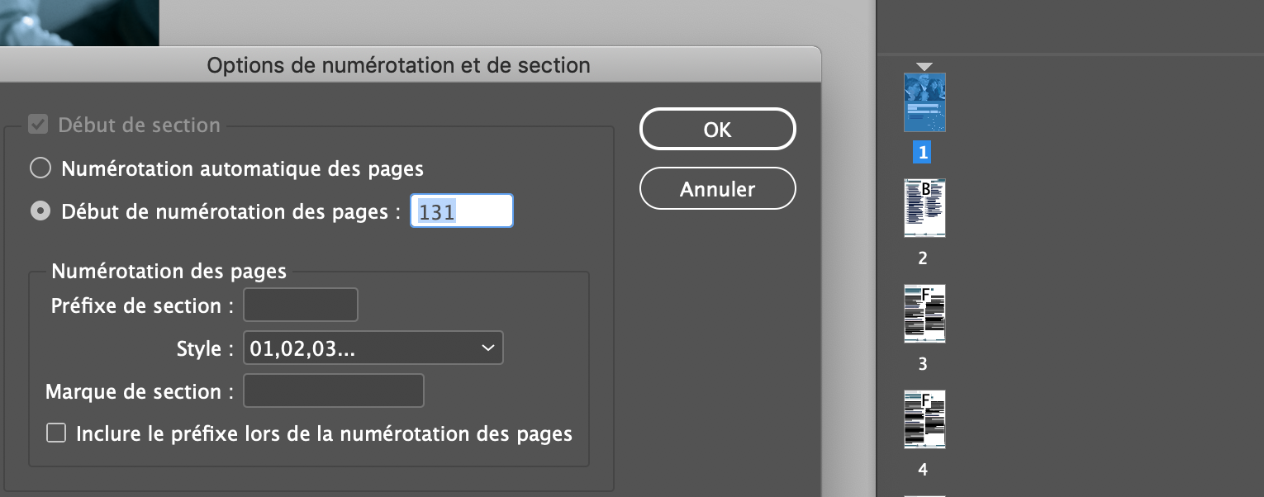Select Début de numérotation des pages radio
The height and width of the screenshot is (497, 1264).
click(x=40, y=211)
